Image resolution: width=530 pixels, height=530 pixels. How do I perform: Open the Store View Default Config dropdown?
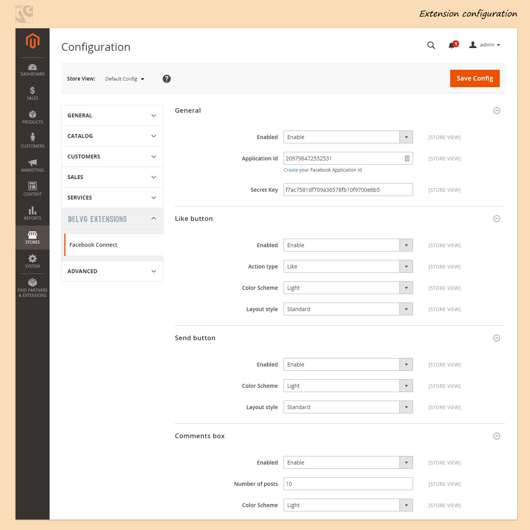[124, 79]
